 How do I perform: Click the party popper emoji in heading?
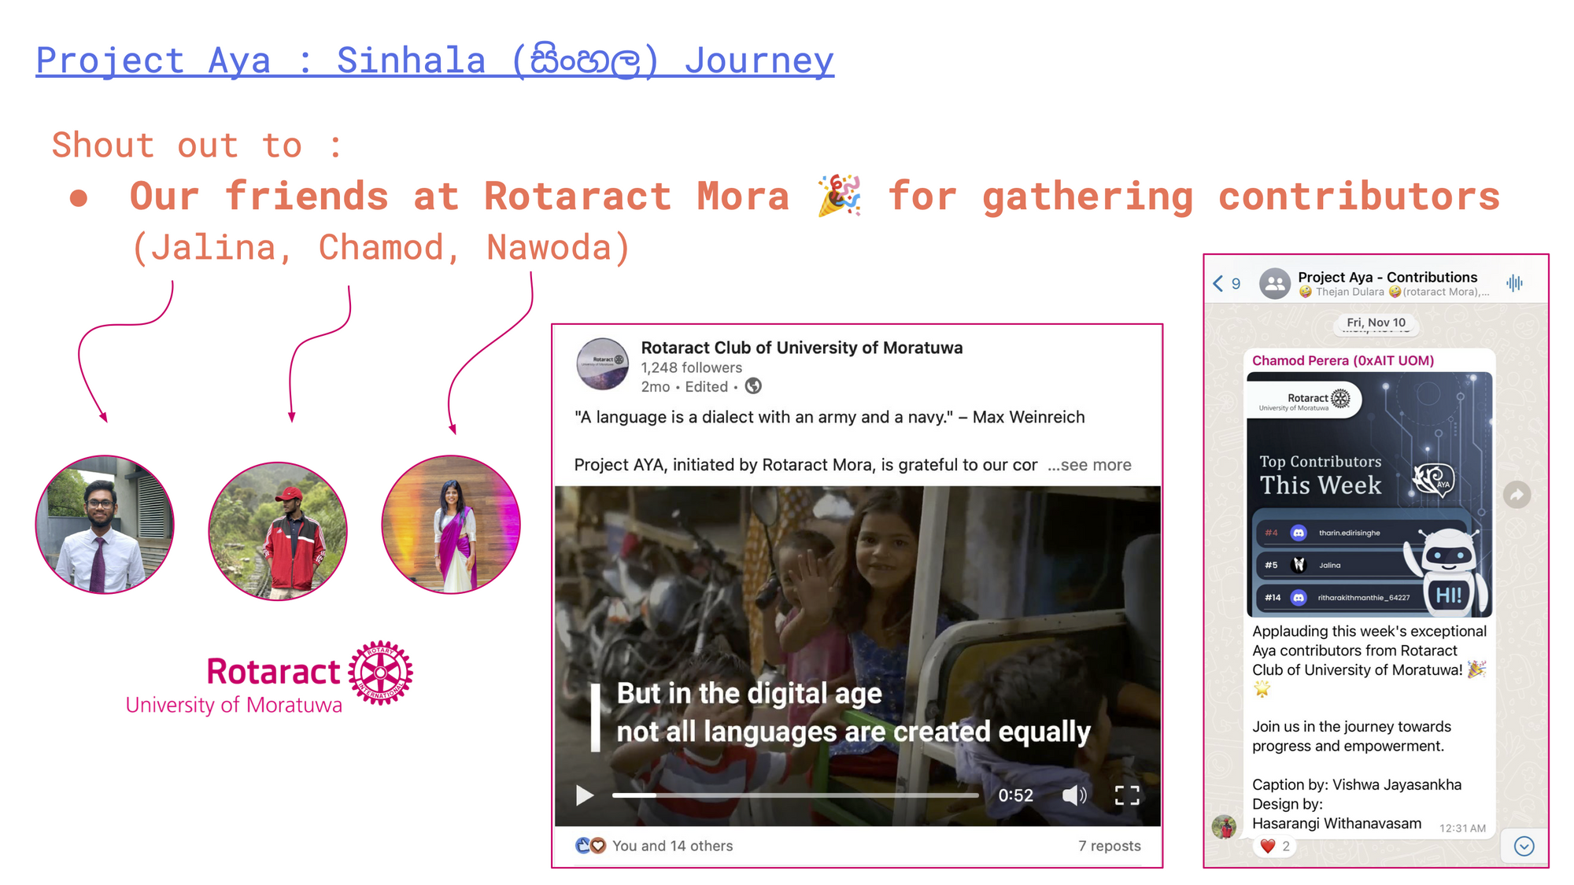[x=839, y=196]
